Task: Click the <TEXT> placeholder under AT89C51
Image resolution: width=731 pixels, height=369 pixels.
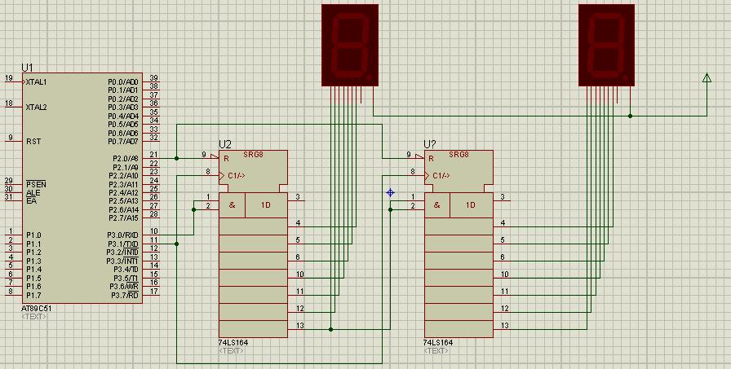Action: click(34, 316)
